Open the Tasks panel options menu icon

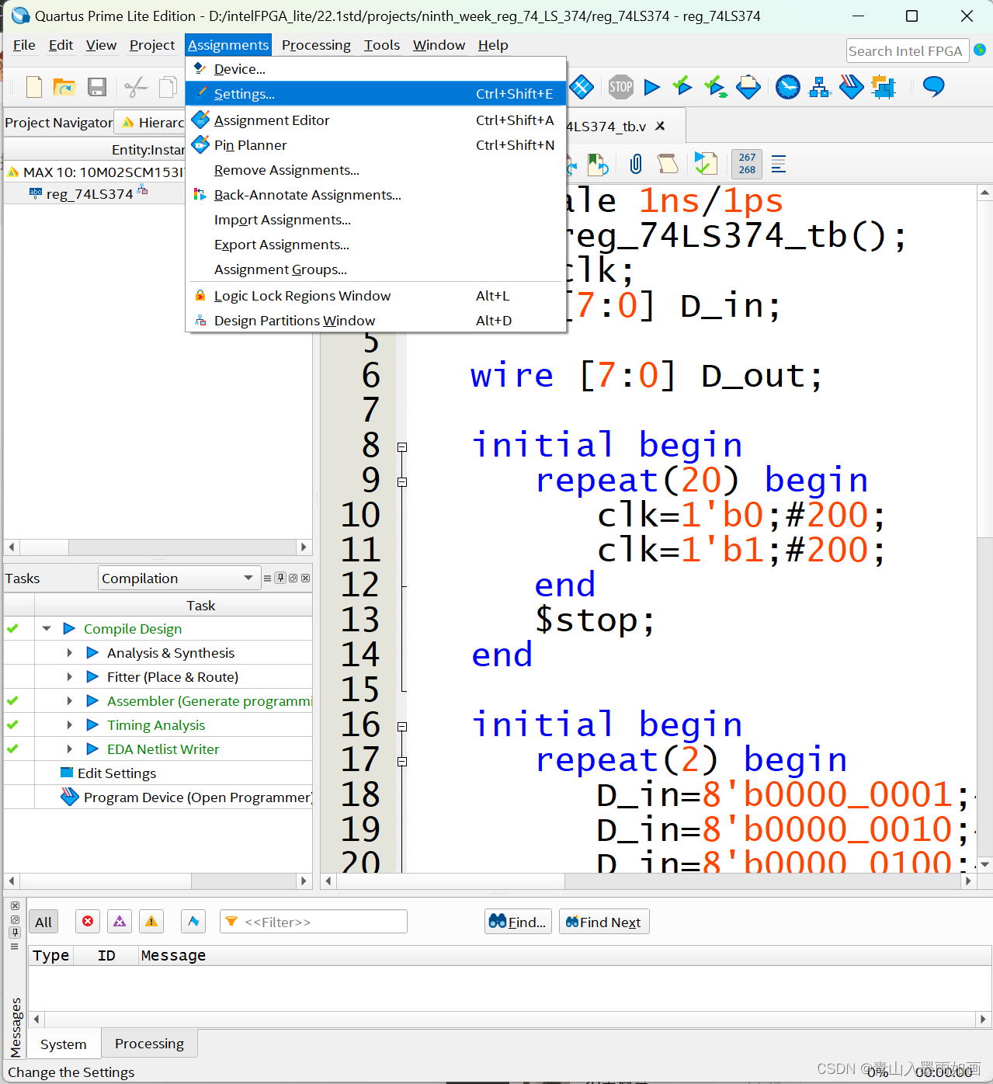tap(267, 578)
